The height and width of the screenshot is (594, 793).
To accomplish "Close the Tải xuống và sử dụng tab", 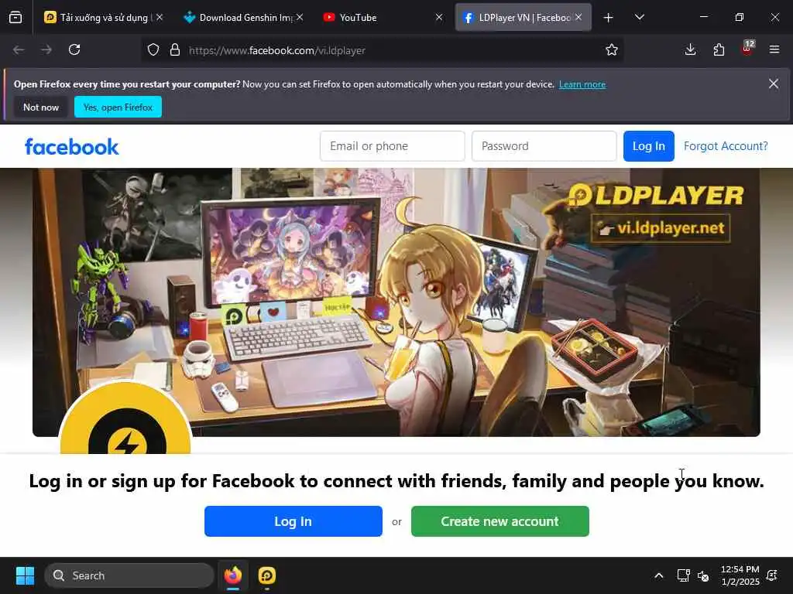I will [160, 17].
